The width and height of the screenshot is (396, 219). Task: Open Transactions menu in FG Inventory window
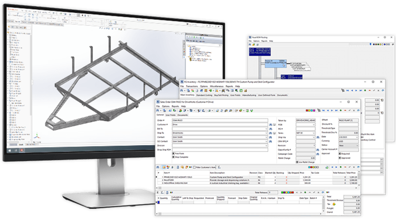(x=192, y=86)
